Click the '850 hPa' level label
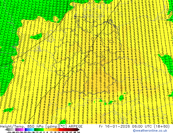 tap(35, 126)
